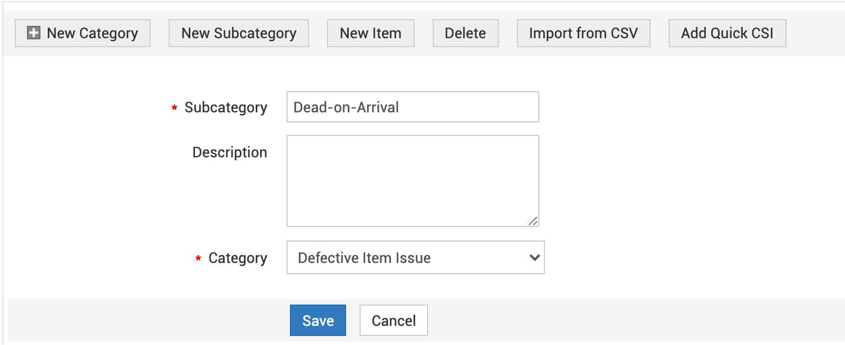Click the red asterisk beside Subcategory
Image resolution: width=845 pixels, height=345 pixels.
point(174,108)
